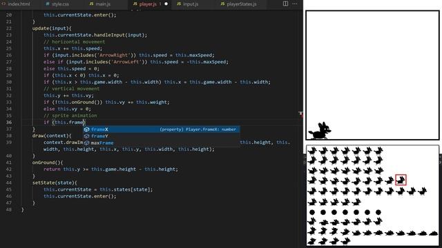
Task: Click the HTML icon on index.html tab
Action: point(3,4)
